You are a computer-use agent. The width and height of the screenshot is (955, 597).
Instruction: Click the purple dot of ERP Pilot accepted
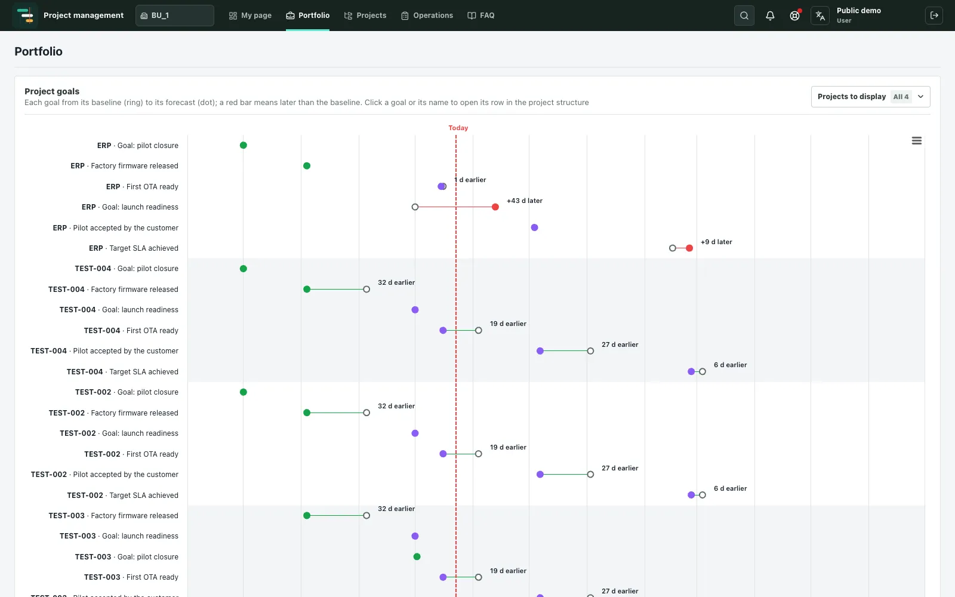[x=534, y=227]
